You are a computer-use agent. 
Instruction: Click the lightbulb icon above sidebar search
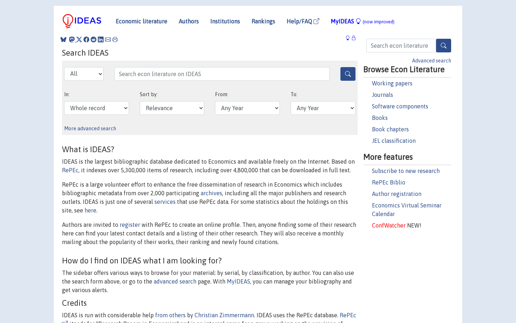click(348, 38)
